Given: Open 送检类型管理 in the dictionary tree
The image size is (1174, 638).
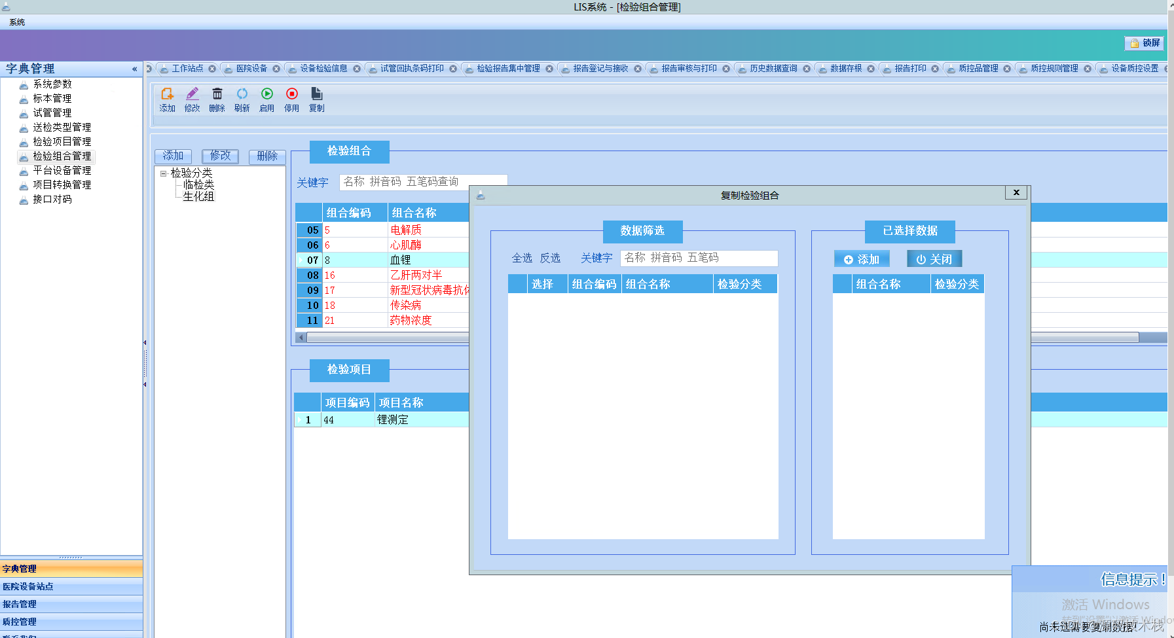Looking at the screenshot, I should [62, 128].
